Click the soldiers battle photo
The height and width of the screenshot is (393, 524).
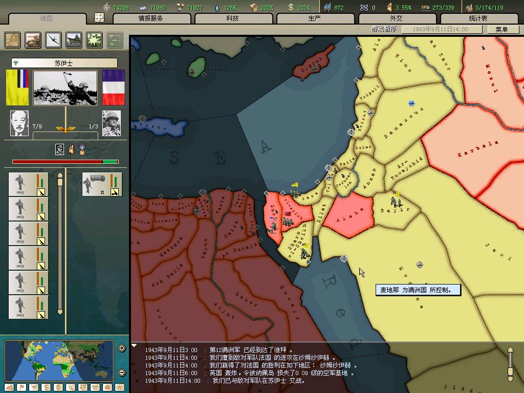65,88
